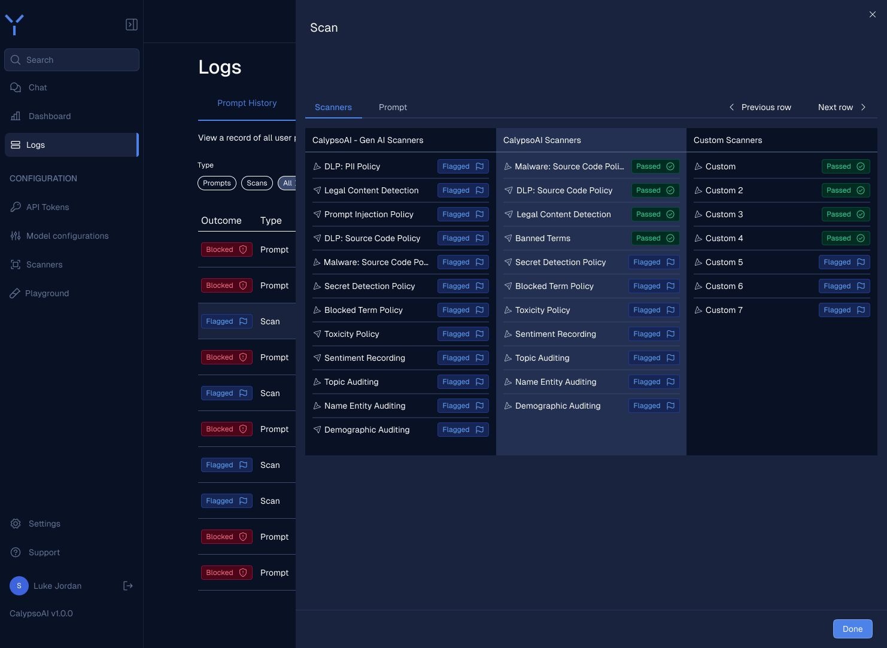The image size is (887, 648).
Task: Go to Previous row
Action: 760,107
